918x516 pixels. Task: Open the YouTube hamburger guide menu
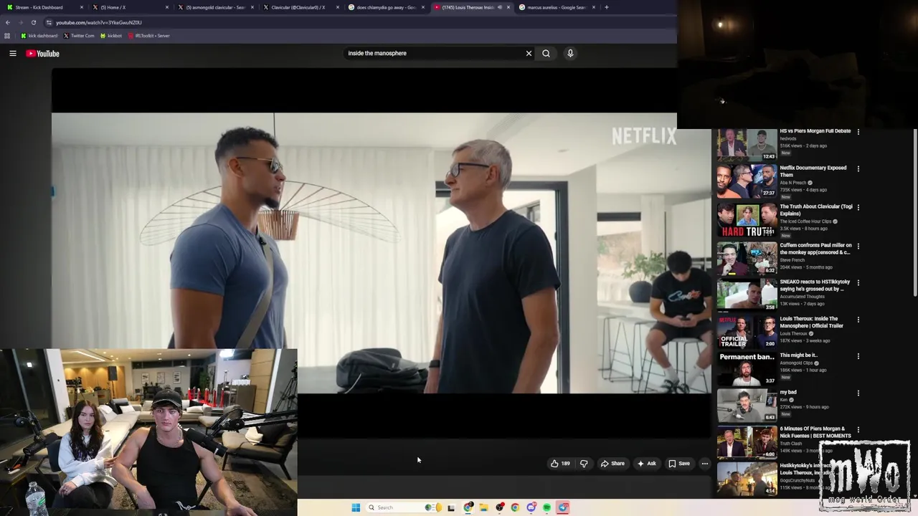click(x=13, y=53)
